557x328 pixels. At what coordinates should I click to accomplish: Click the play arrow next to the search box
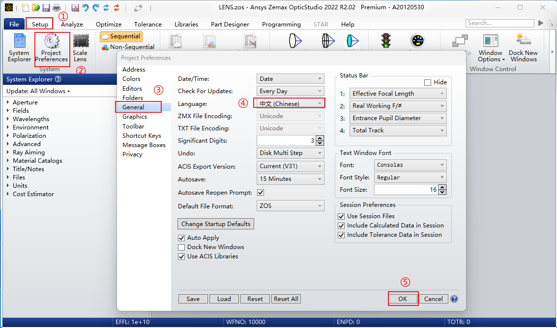click(541, 23)
